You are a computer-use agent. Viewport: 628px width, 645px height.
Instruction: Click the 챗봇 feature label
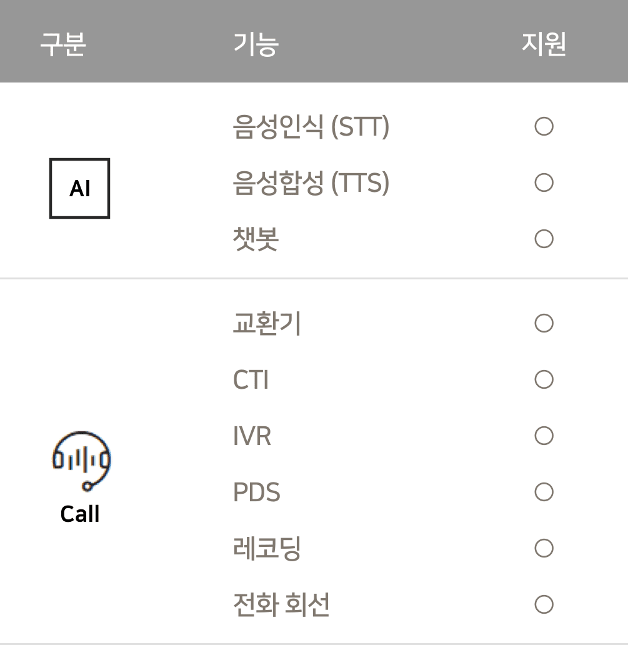click(x=256, y=239)
